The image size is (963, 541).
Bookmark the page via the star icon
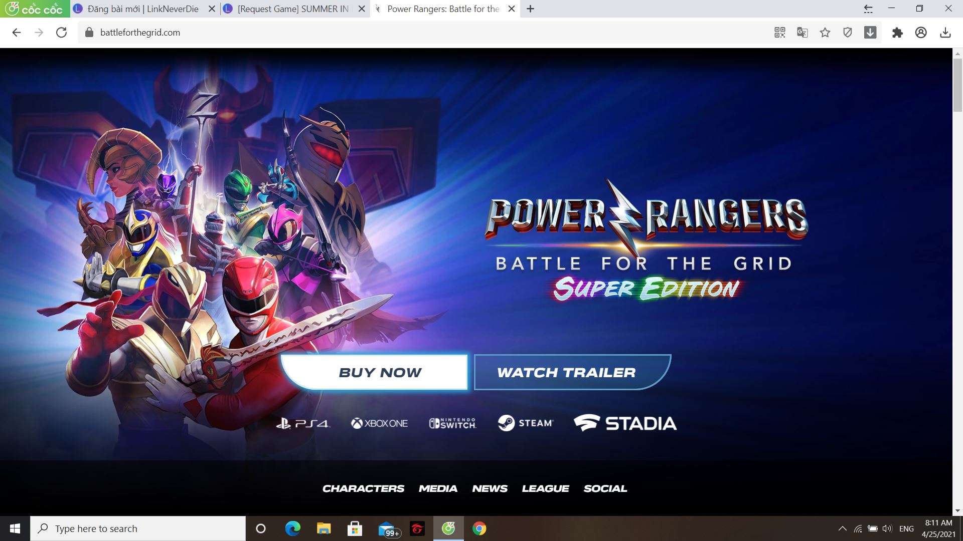click(825, 32)
